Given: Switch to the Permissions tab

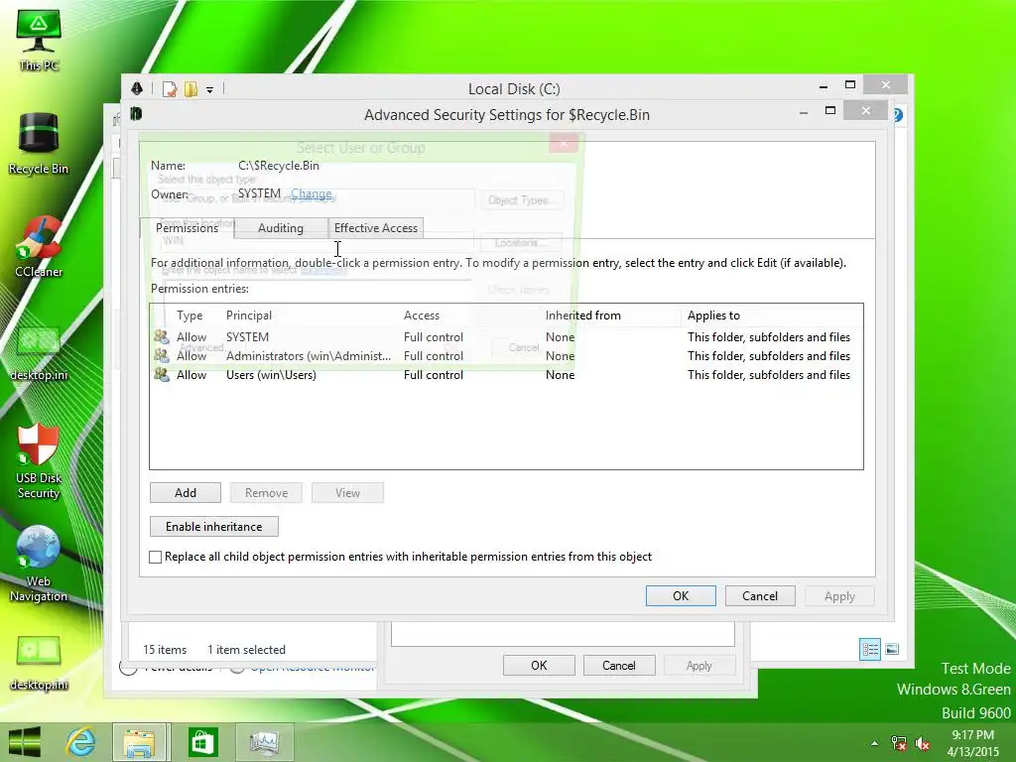Looking at the screenshot, I should point(187,228).
